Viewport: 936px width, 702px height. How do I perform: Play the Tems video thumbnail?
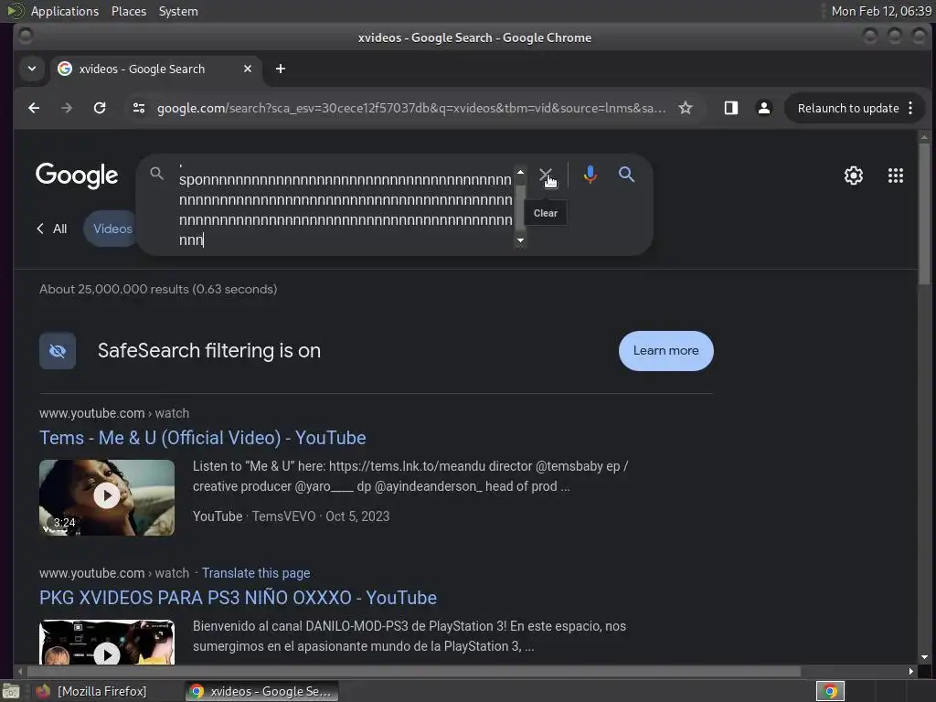click(107, 497)
